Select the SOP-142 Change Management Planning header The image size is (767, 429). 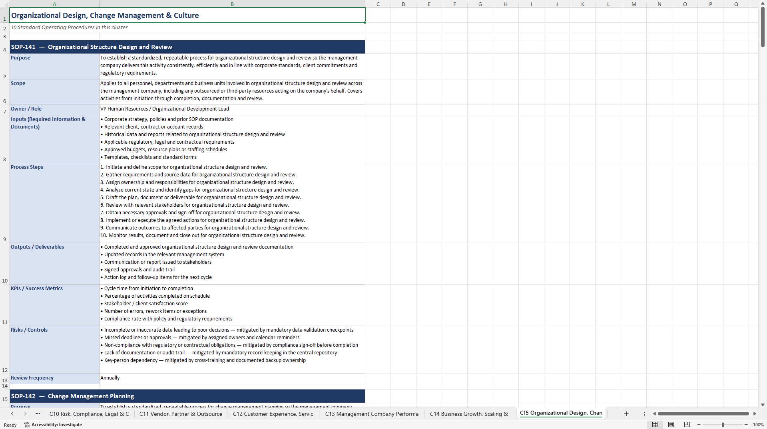tap(187, 396)
